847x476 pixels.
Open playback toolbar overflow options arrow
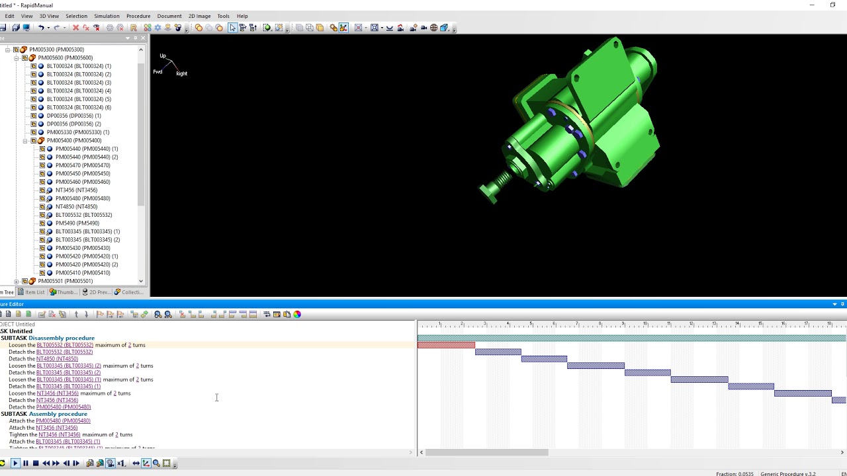coord(175,465)
